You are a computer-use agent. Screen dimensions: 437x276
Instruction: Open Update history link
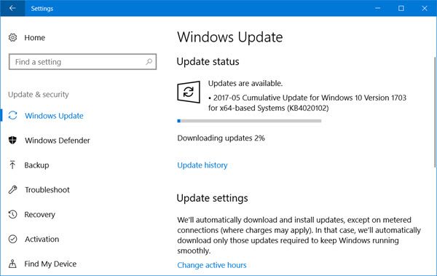point(202,165)
